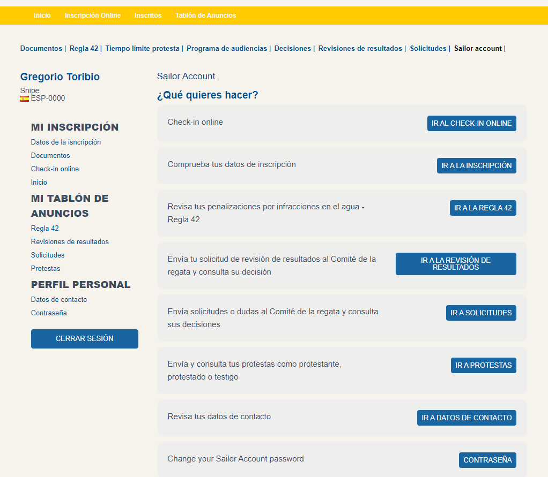Viewport: 548px width, 477px height.
Task: Open Datos de contacto under Perfil Personal
Action: 59,300
